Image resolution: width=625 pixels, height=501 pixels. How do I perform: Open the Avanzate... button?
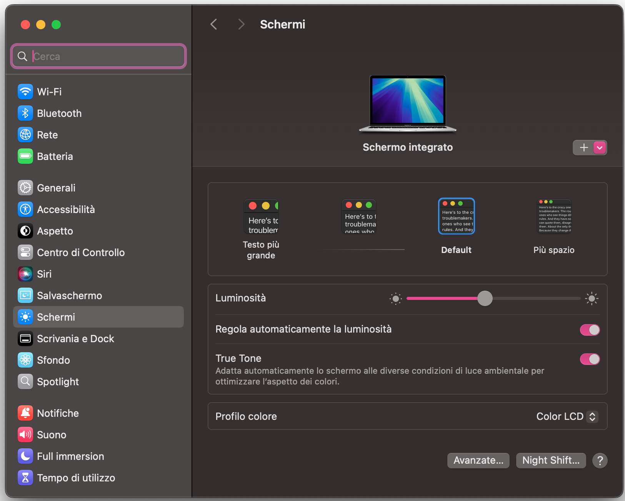(478, 460)
